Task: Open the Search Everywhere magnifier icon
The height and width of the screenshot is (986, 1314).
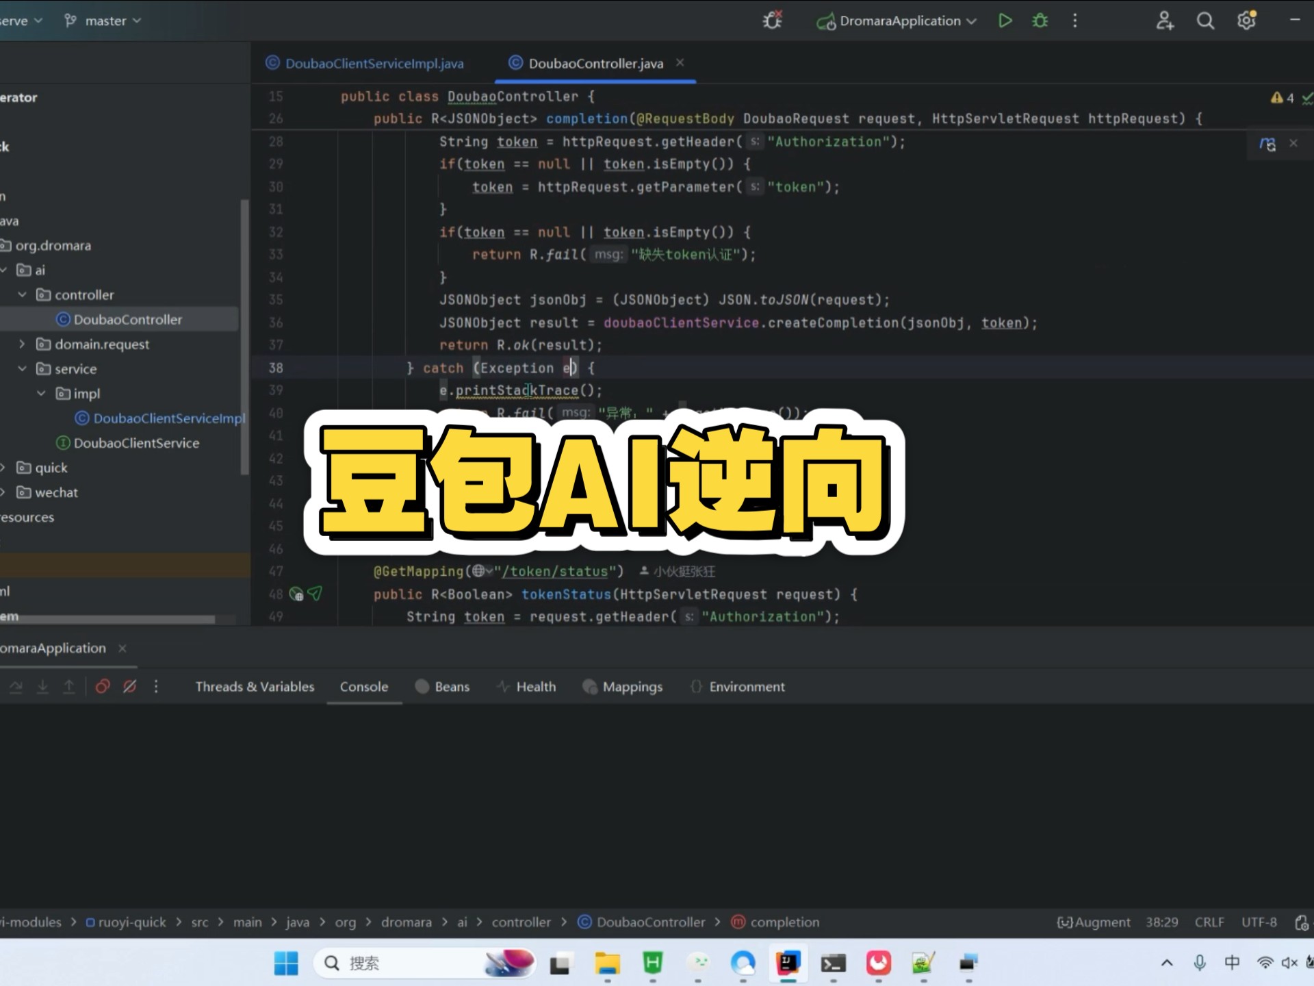Action: coord(1205,21)
